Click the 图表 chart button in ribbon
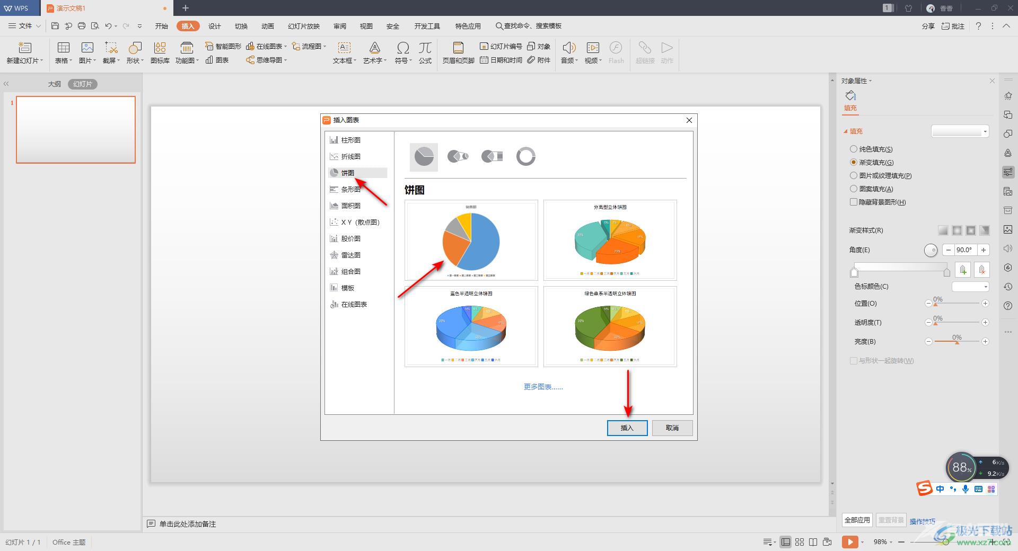 pos(217,60)
